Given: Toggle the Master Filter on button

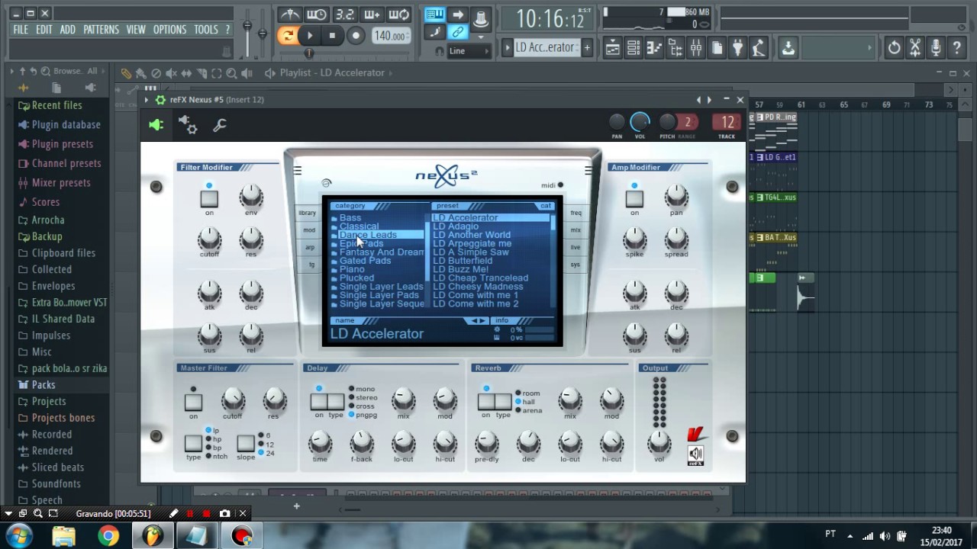Looking at the screenshot, I should (x=193, y=402).
